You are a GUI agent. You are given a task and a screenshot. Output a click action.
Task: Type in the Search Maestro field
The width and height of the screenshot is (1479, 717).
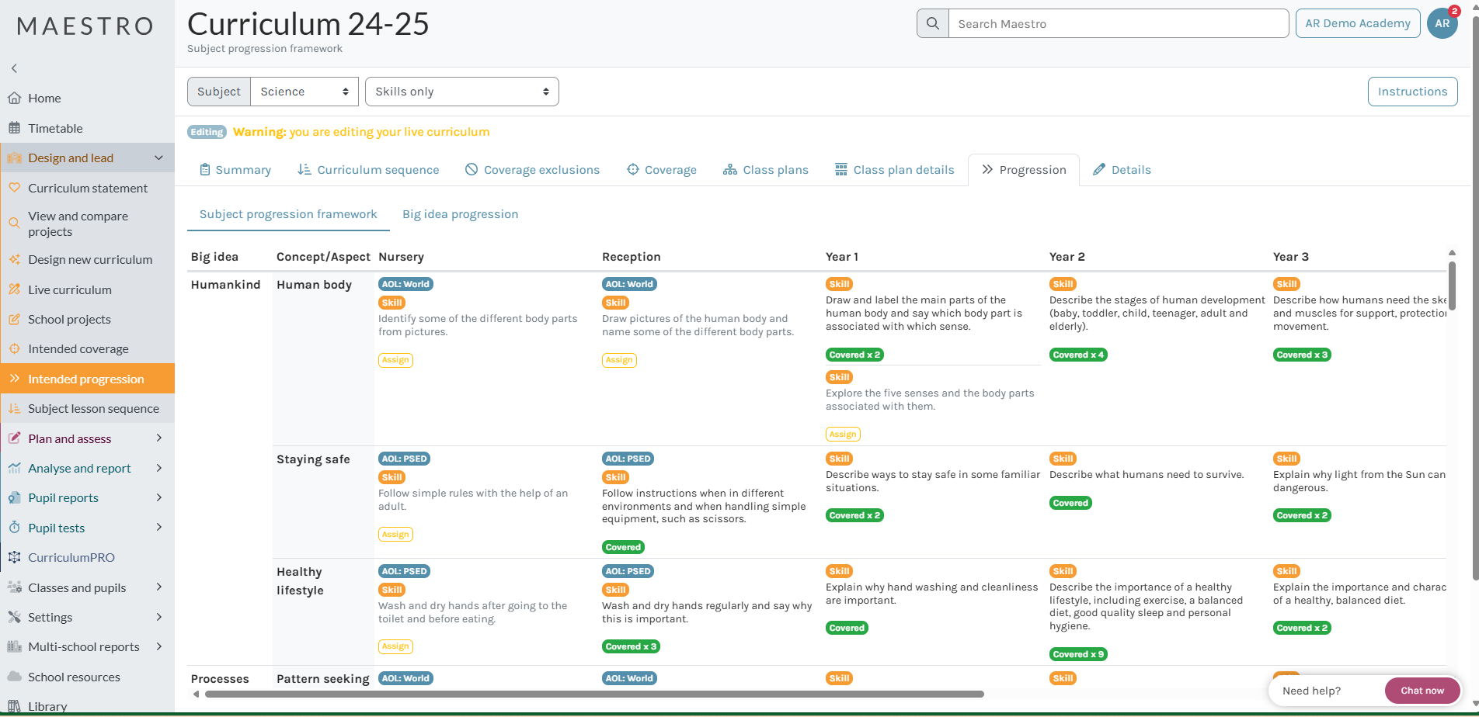click(1118, 24)
